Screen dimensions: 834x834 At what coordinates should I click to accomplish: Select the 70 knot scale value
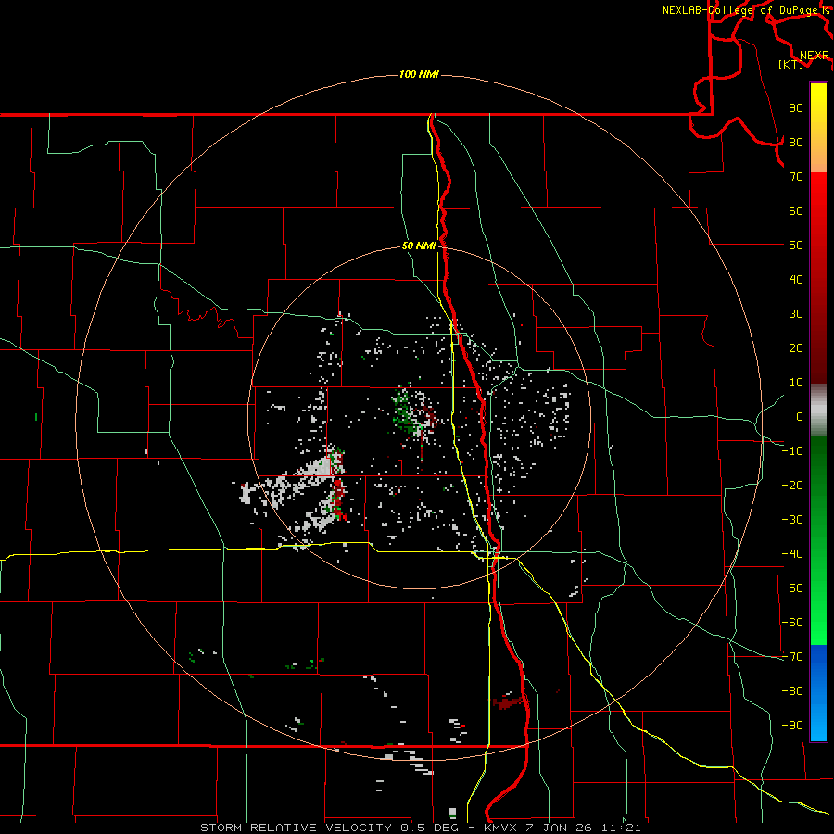pos(796,177)
